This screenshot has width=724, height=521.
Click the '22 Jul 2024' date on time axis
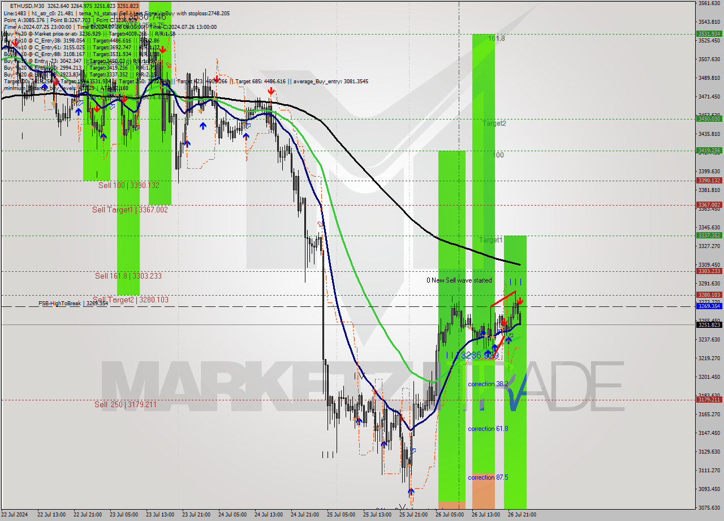click(x=15, y=515)
